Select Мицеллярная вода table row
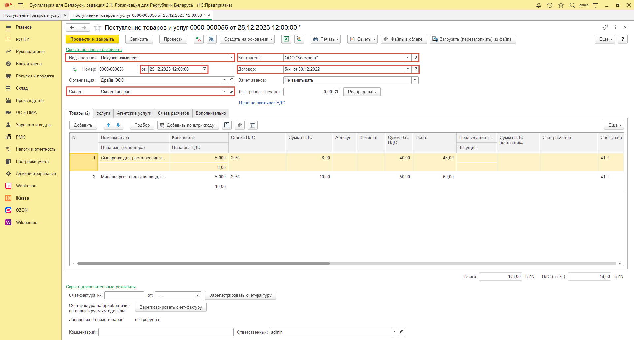Viewport: 634px width, 340px height. click(x=346, y=182)
